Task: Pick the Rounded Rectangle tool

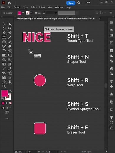Action: (x=4, y=42)
